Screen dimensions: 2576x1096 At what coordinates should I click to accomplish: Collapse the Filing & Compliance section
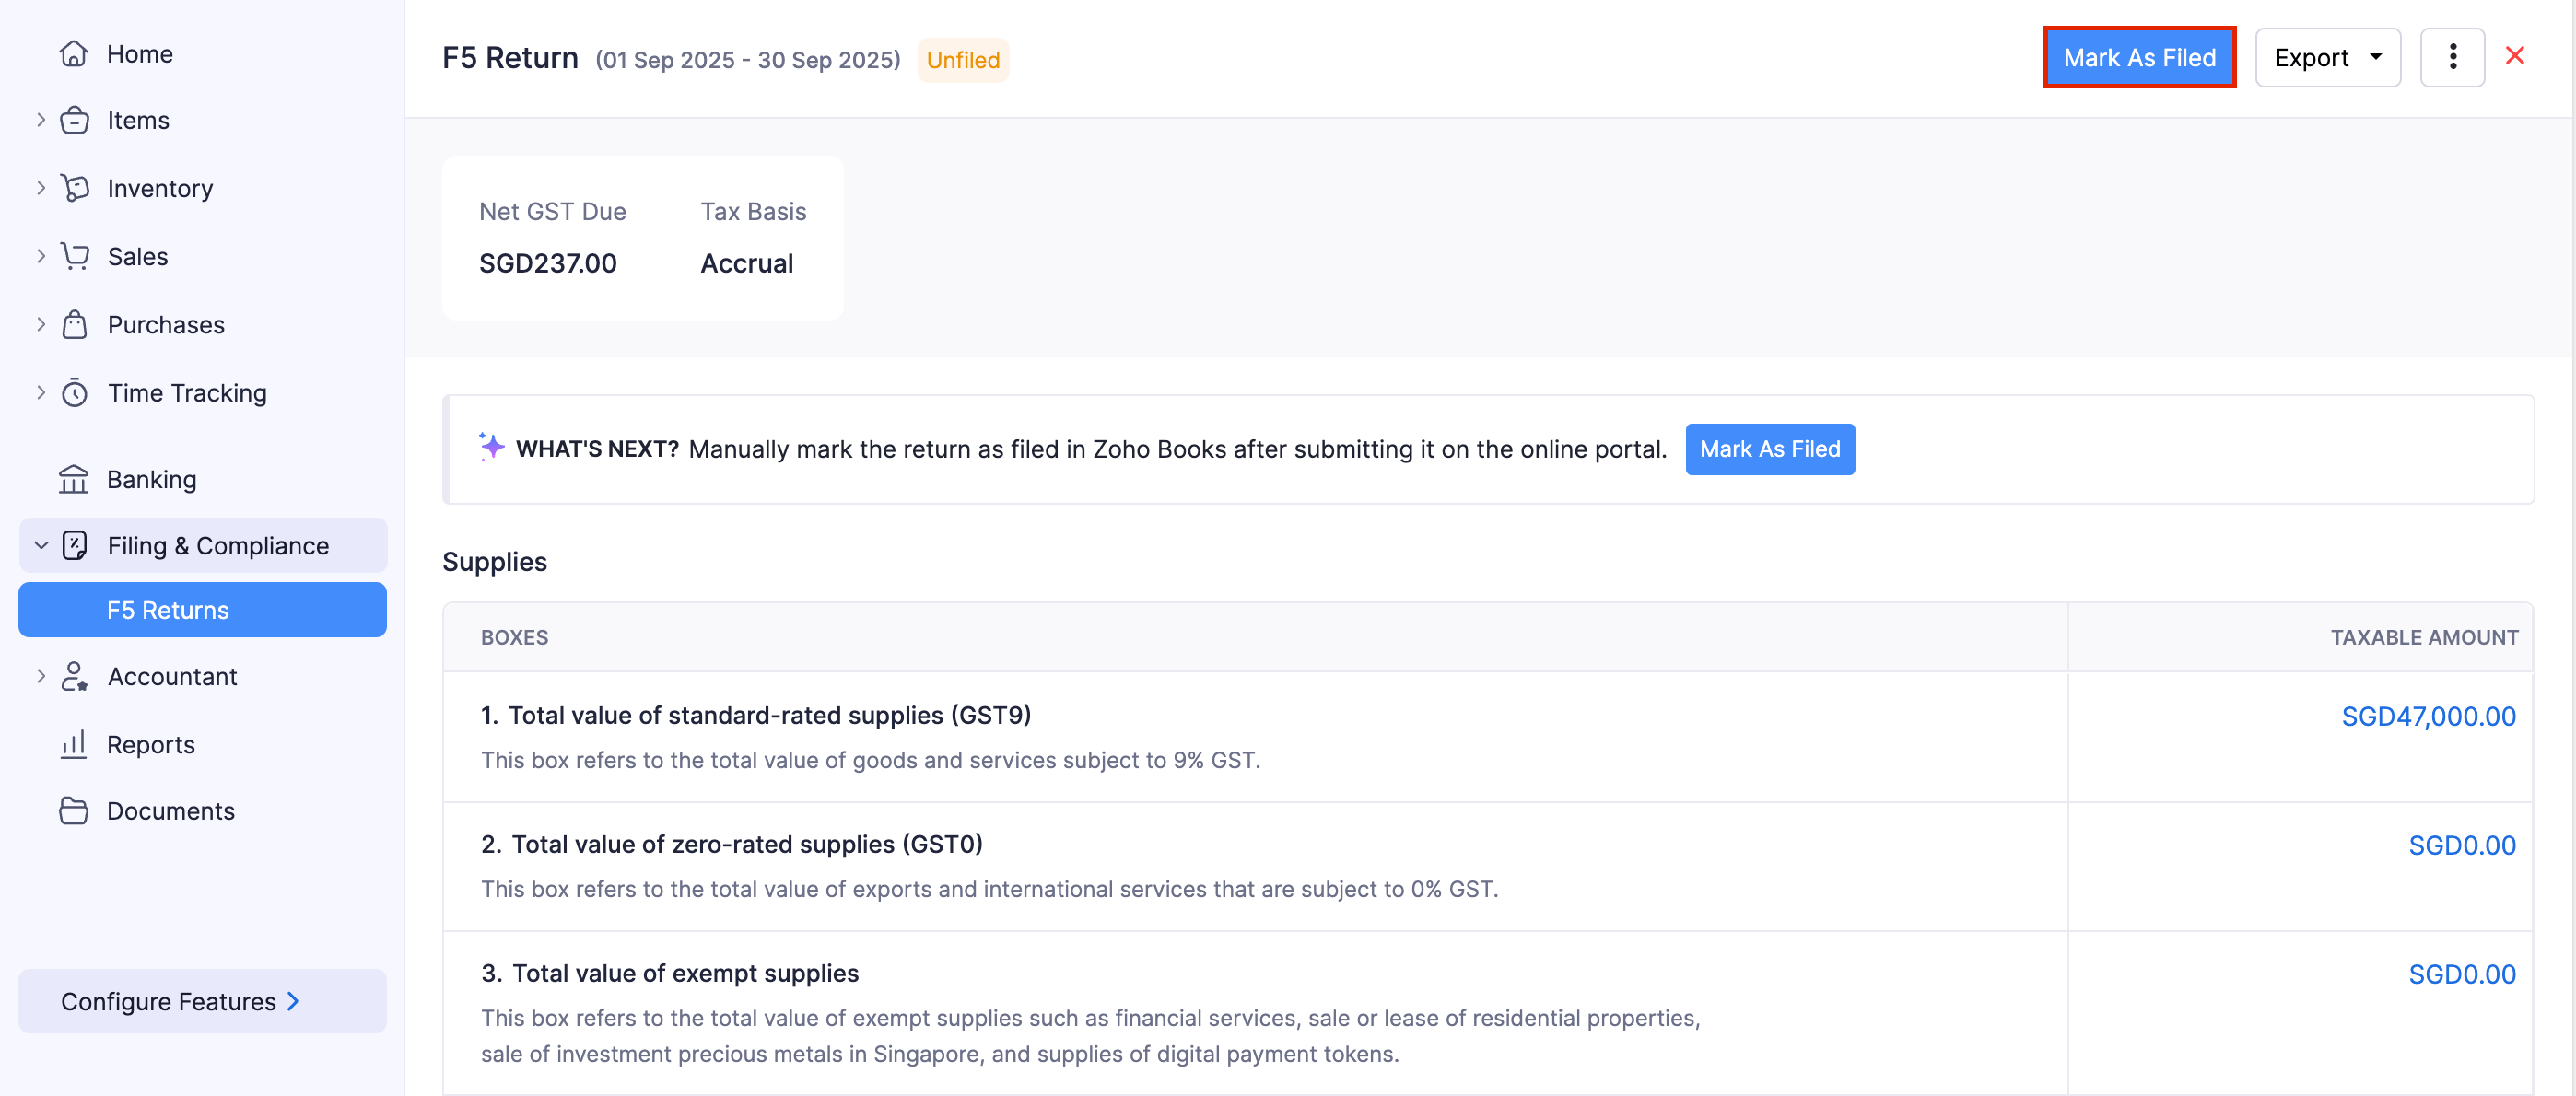pyautogui.click(x=41, y=546)
